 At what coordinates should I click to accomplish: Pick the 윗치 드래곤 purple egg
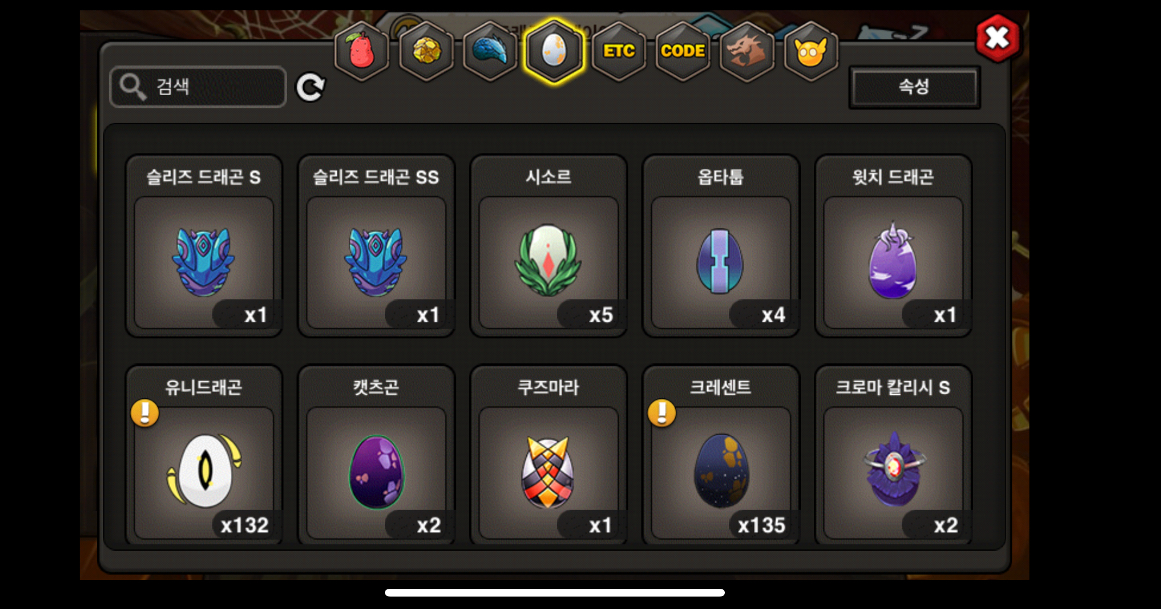pos(893,246)
